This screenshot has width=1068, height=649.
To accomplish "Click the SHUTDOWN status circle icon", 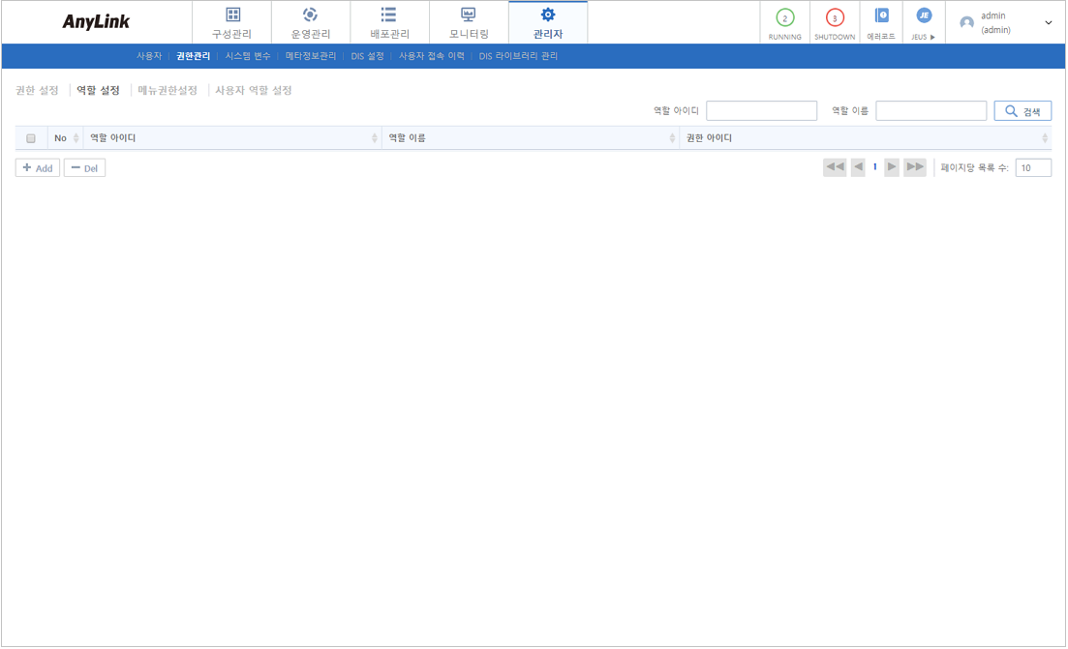I will [835, 18].
